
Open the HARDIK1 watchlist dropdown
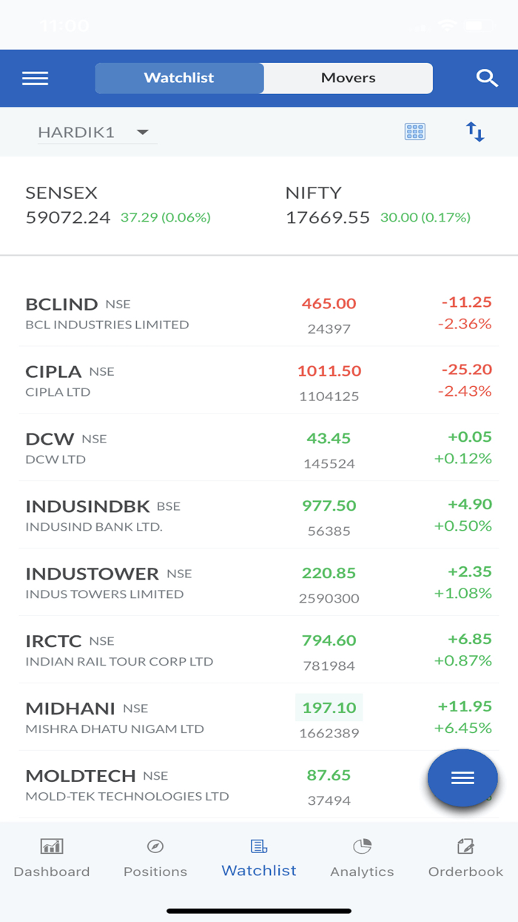[96, 131]
